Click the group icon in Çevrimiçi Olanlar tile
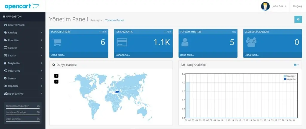 point(251,42)
